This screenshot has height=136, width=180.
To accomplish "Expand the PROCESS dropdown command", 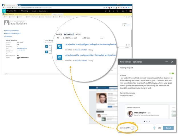I will click(68, 17).
